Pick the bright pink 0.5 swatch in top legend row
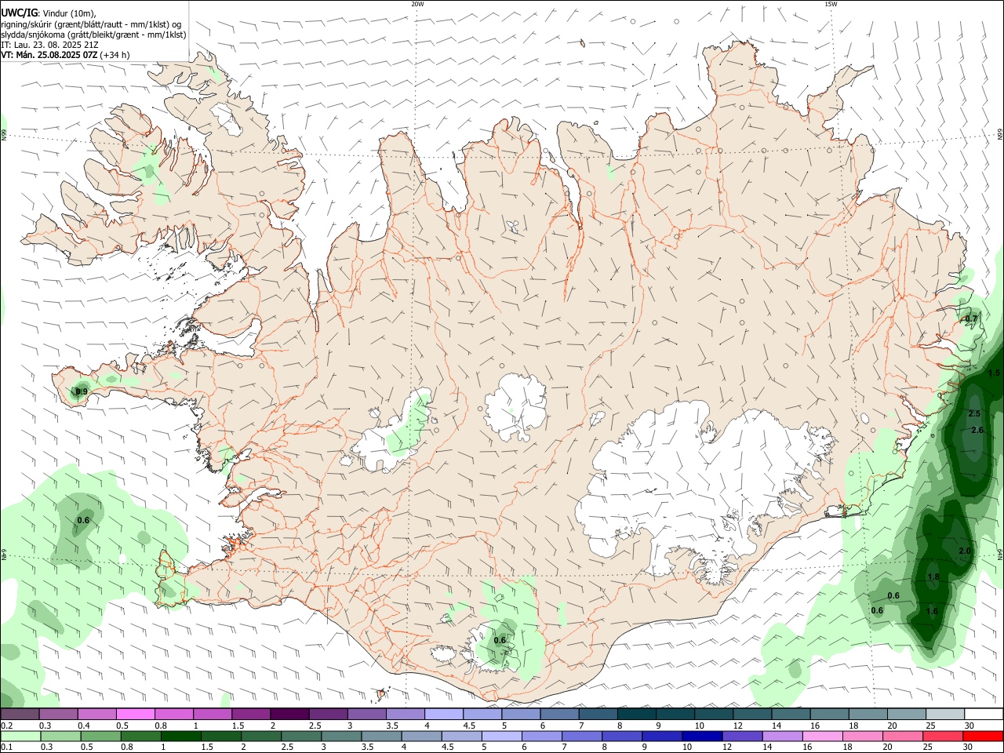 (x=135, y=715)
